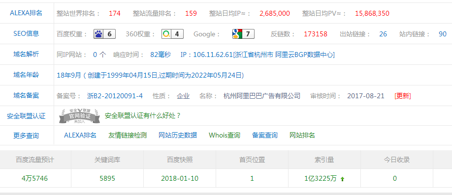452x195 pixels.
Task: Click the 更多查询 row label
Action: coord(26,136)
